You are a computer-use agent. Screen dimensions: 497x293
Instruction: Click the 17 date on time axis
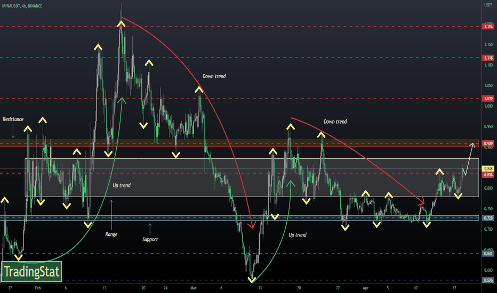pyautogui.click(x=454, y=288)
